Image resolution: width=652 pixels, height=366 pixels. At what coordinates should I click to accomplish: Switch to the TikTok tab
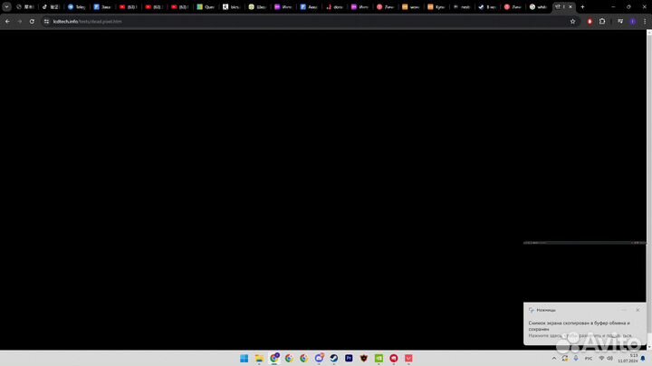51,6
